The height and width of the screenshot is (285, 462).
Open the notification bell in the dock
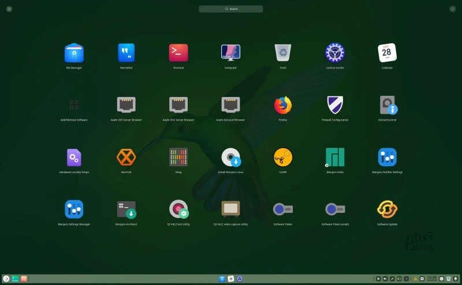[456, 279]
